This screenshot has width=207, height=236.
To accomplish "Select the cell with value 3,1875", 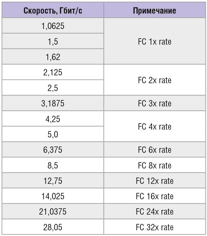I will (53, 104).
